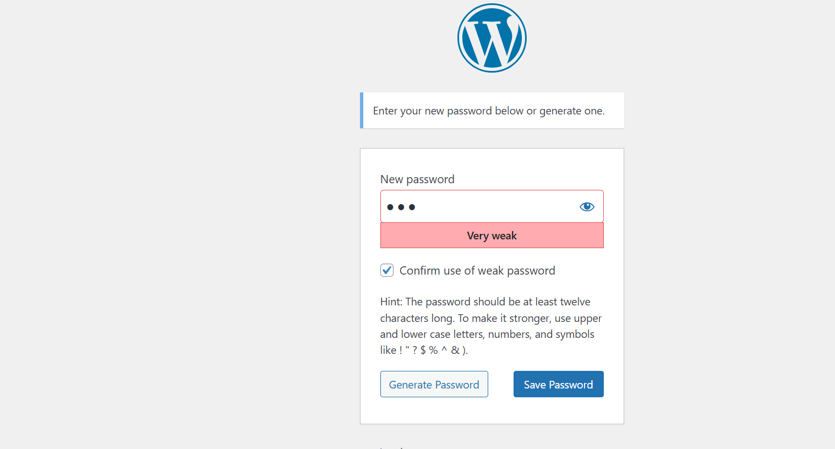Focus the New password input field

click(484, 207)
